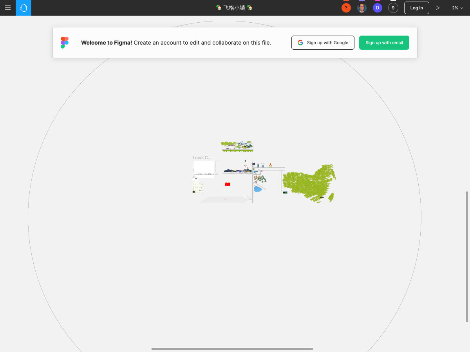Click the purple D user avatar
Viewport: 470px width, 352px height.
click(378, 8)
